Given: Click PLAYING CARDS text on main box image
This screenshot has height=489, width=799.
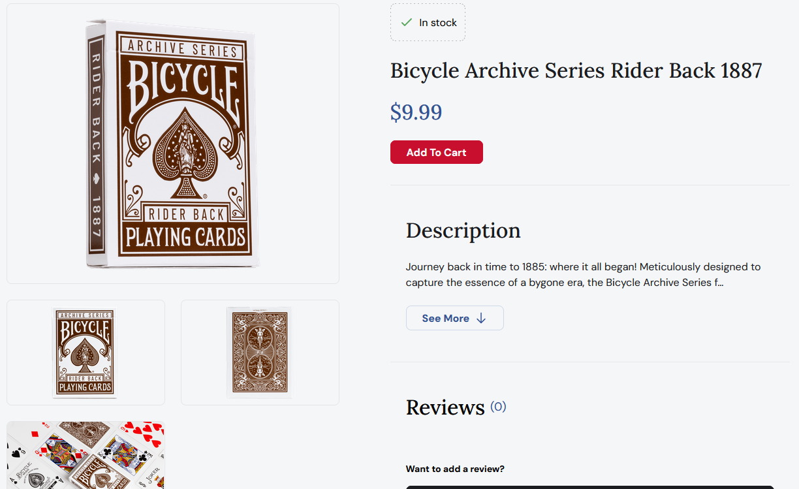Looking at the screenshot, I should [185, 238].
